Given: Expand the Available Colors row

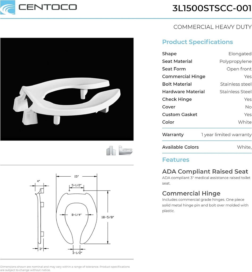Looking at the screenshot, I should coord(180,147).
